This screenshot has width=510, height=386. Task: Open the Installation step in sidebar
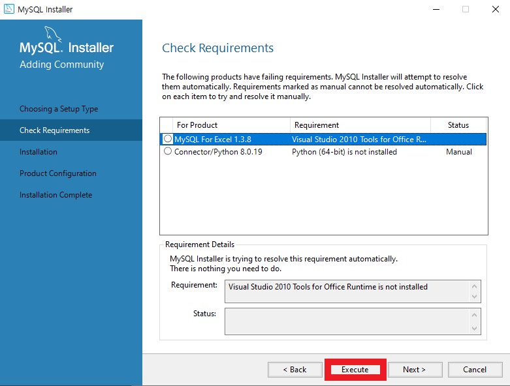(x=39, y=152)
